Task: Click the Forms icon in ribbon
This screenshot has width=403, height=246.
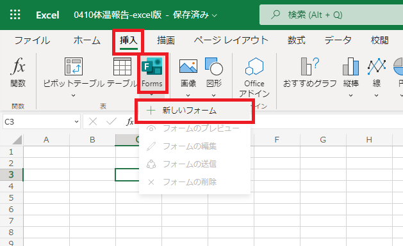Action: (152, 66)
